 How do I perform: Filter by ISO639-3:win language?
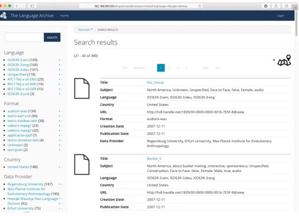pyautogui.click(x=18, y=60)
